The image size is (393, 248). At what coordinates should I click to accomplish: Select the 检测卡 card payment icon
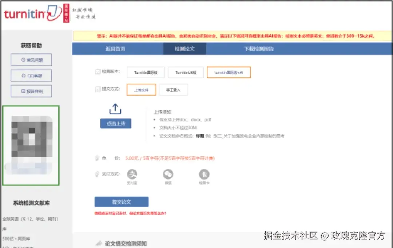tap(204, 174)
